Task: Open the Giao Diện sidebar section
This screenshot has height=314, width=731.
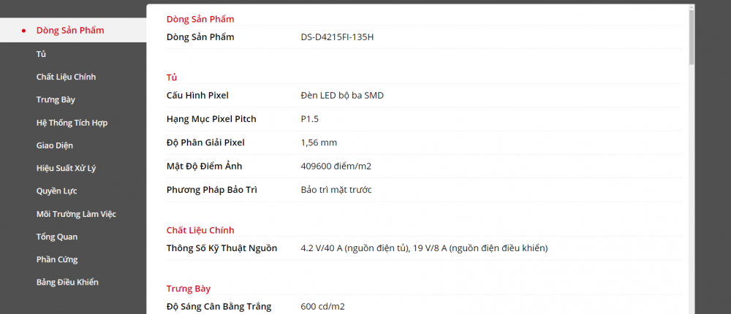Action: (x=55, y=145)
